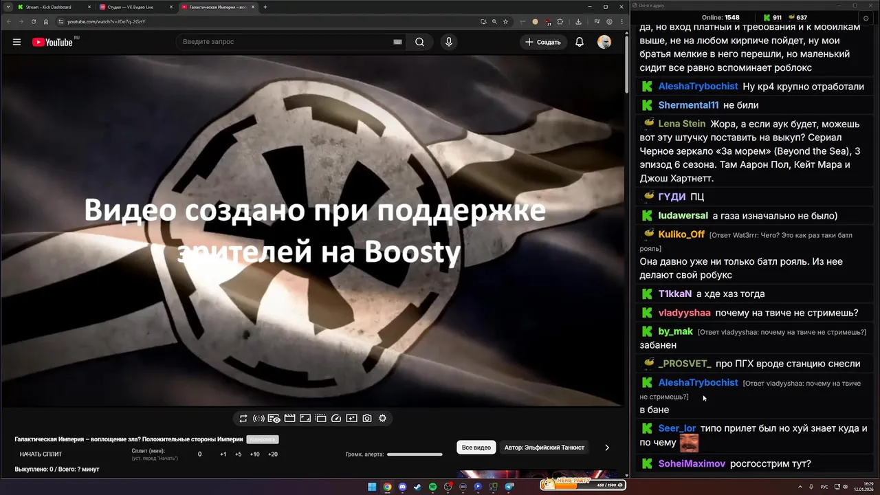Click the MEME PARTY 650 / 1500 widget
Viewport: 880px width, 495px height.
pos(582,485)
